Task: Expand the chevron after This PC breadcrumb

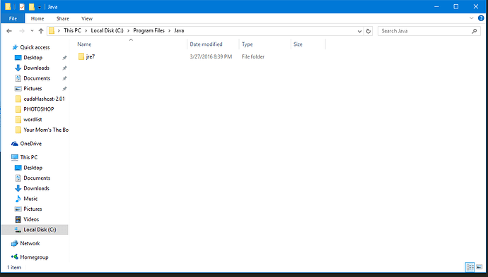Action: (x=86, y=31)
